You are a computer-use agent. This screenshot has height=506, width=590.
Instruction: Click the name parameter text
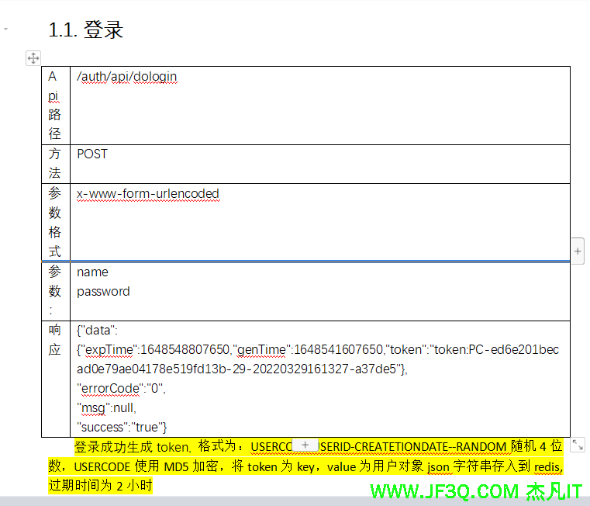(92, 272)
